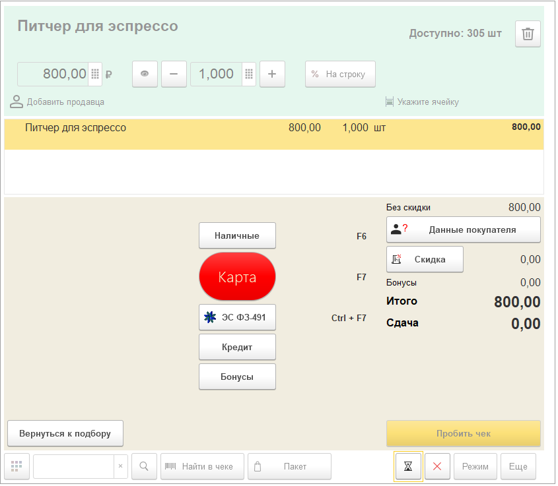Choose Бонусы payment option
The width and height of the screenshot is (558, 486).
pos(237,377)
